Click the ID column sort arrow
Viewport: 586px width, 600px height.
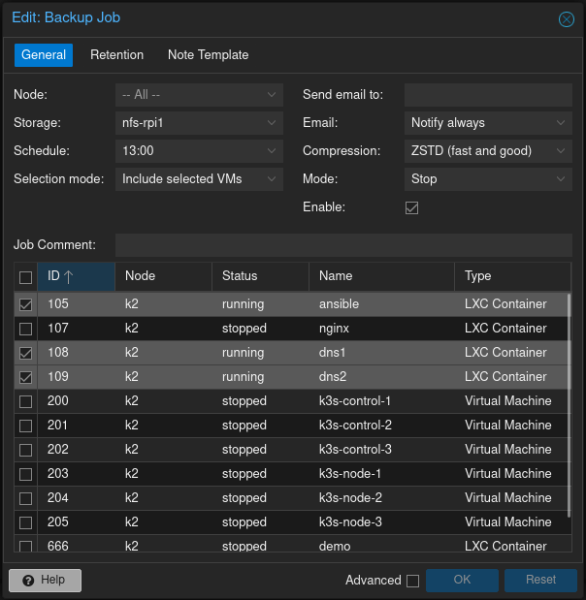[69, 277]
